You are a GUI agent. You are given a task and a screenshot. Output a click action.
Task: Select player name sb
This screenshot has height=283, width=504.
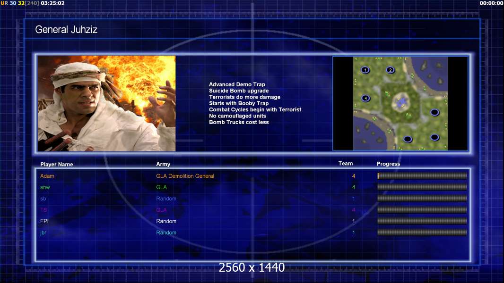tap(43, 199)
